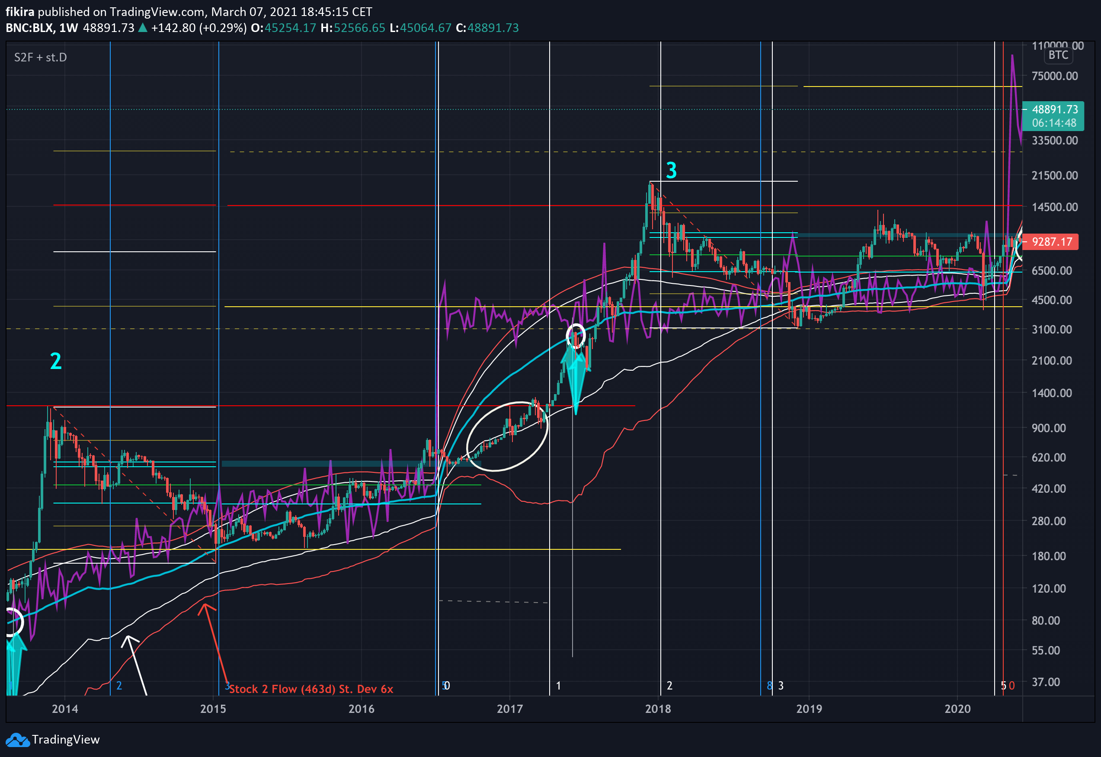
Task: Click the '2017' time axis label
Action: (510, 709)
